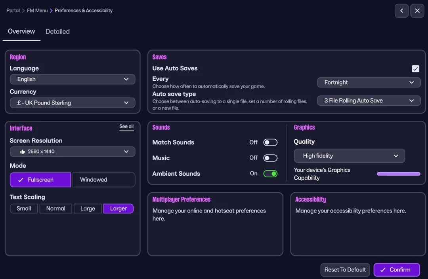Image resolution: width=428 pixels, height=279 pixels.
Task: Click the back arrow button
Action: (x=401, y=11)
